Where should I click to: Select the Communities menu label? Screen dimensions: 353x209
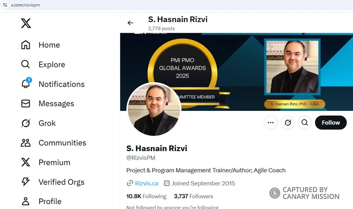[62, 143]
